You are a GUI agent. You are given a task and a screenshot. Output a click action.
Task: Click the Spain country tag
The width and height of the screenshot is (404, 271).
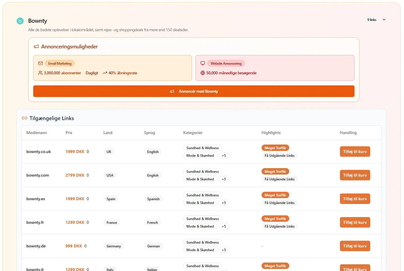coord(111,199)
